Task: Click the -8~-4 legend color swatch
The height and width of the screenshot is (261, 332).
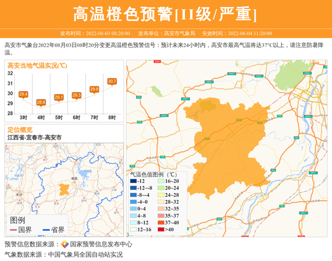Action: point(133,195)
